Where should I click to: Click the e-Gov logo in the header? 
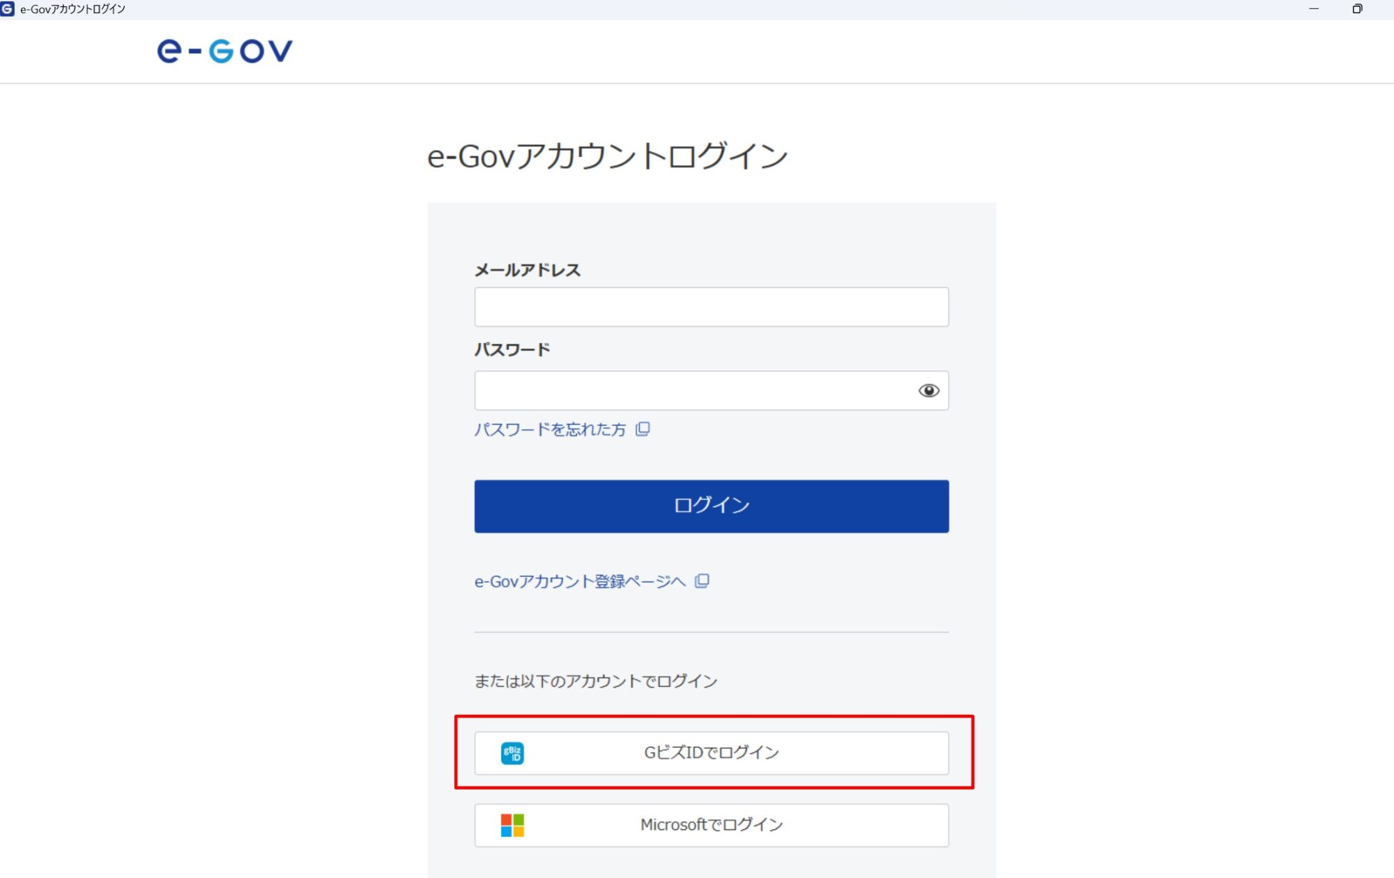coord(224,51)
